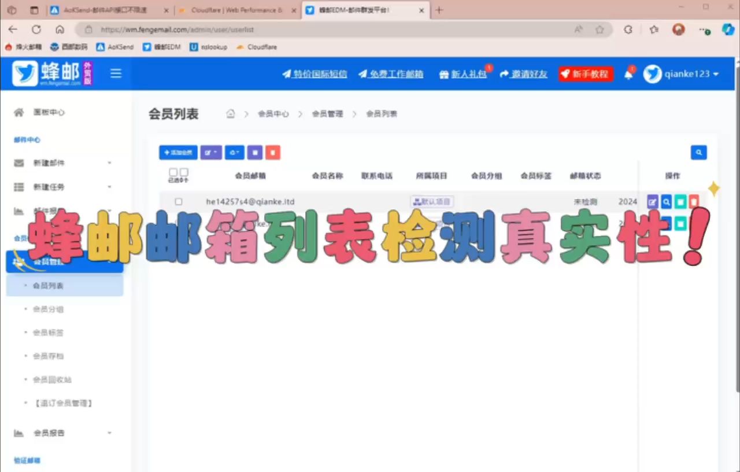The height and width of the screenshot is (472, 740).
Task: Close the 蜂邮EDM browser tab
Action: point(421,10)
